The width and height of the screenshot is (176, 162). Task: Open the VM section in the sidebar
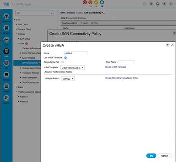point(6,63)
